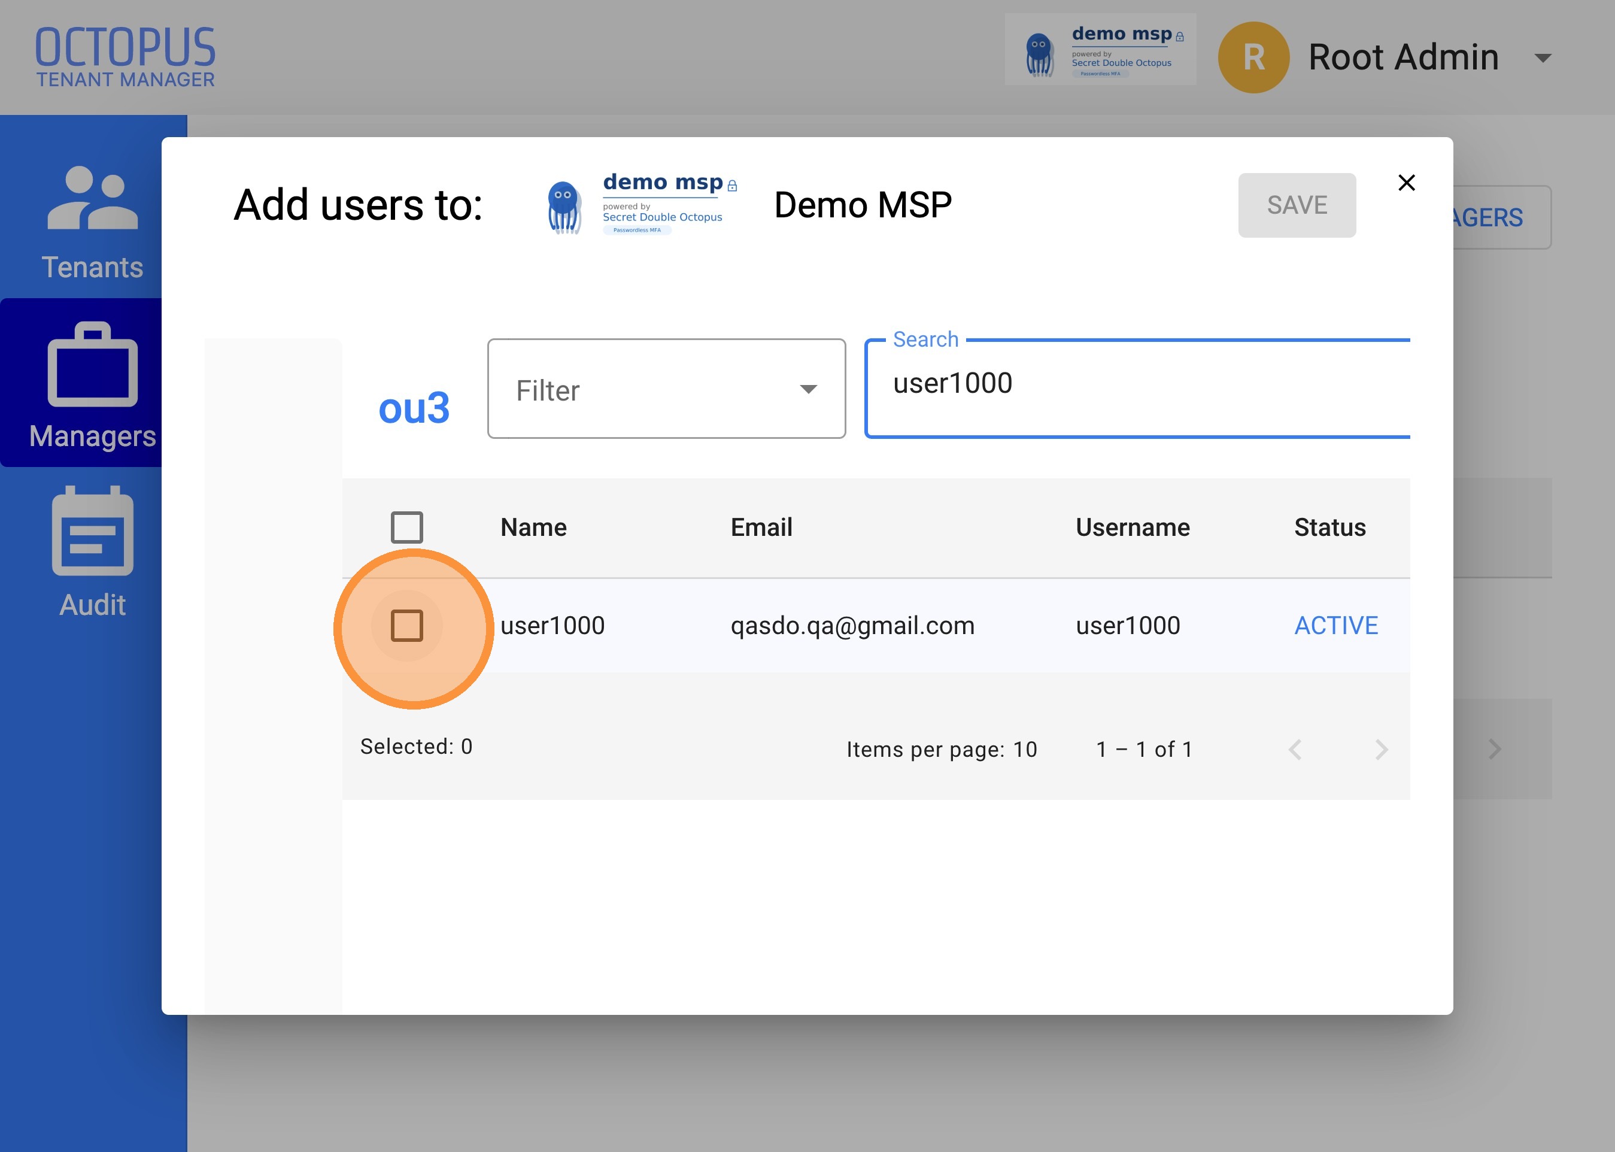Screen dimensions: 1615x1152
Task: Select all users checkbox in header
Action: [x=407, y=527]
